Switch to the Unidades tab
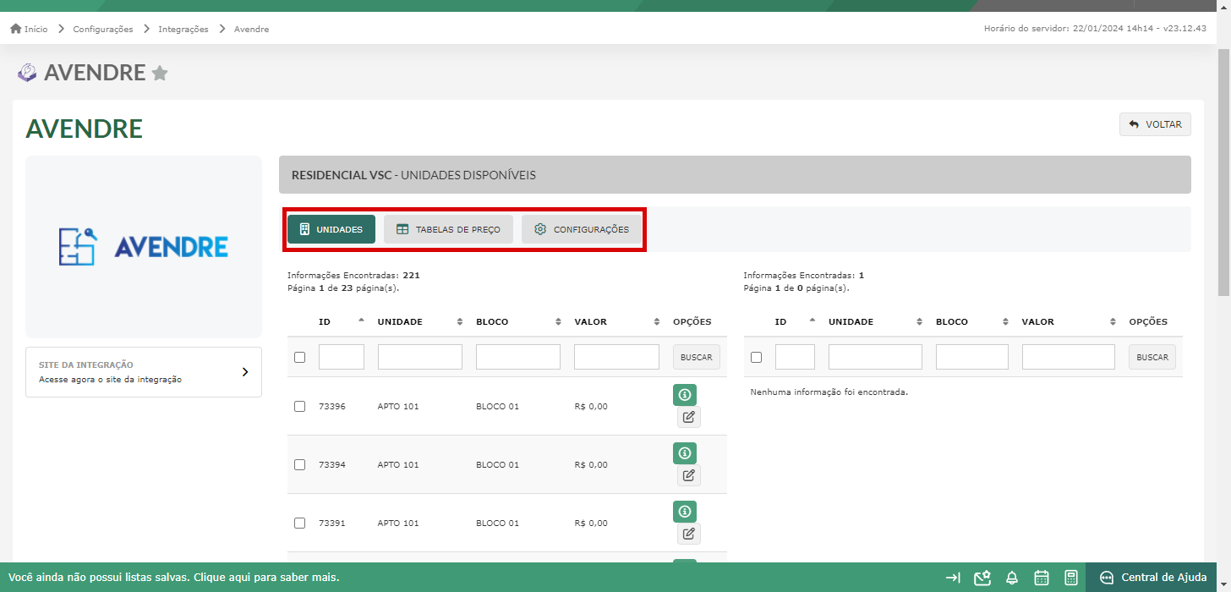 (331, 229)
